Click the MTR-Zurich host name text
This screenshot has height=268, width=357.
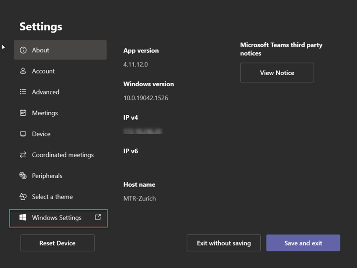(x=139, y=198)
